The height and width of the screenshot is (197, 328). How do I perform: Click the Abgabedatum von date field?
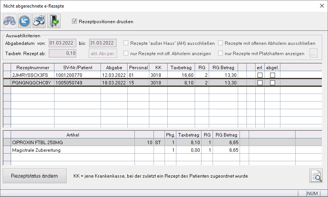pos(62,43)
